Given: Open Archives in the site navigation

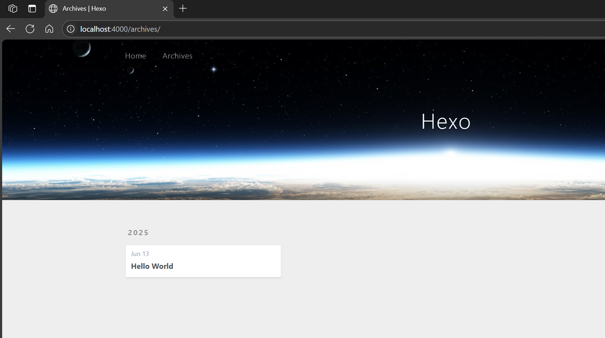Looking at the screenshot, I should 177,56.
